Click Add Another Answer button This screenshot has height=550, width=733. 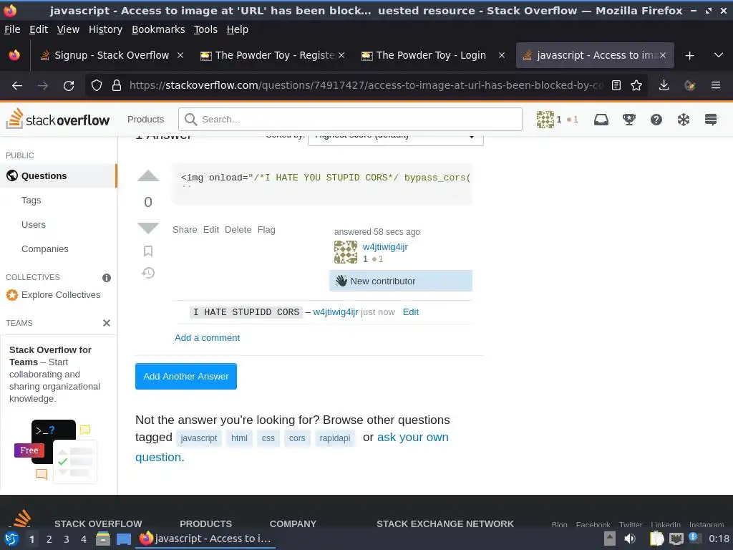186,377
